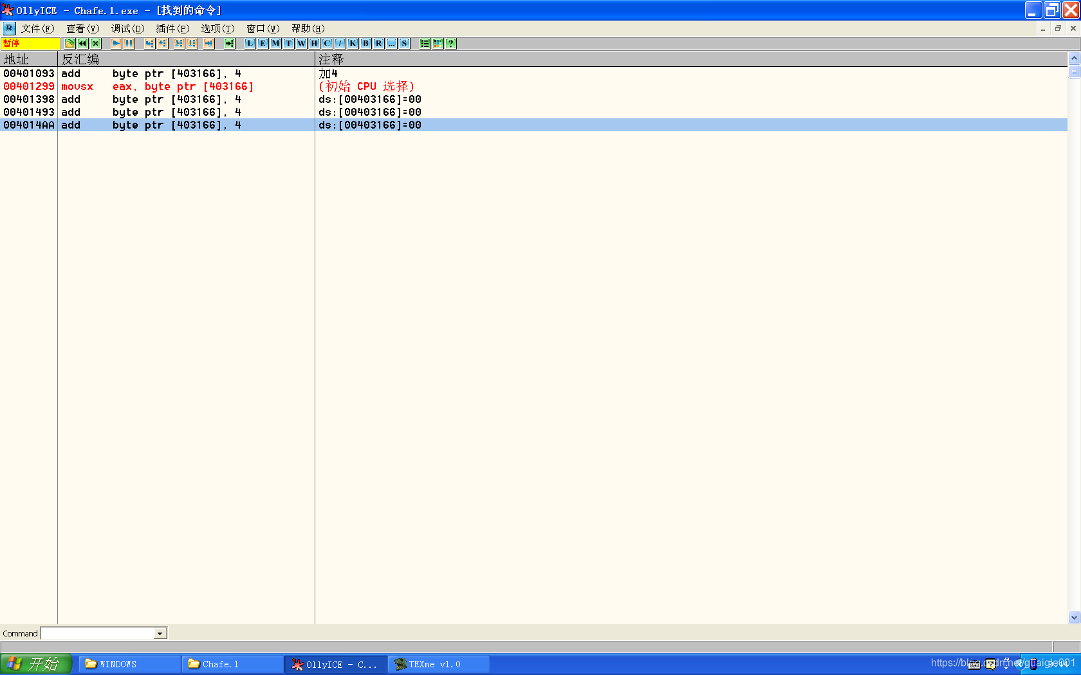Click the Run program play icon
This screenshot has width=1081, height=675.
(116, 43)
